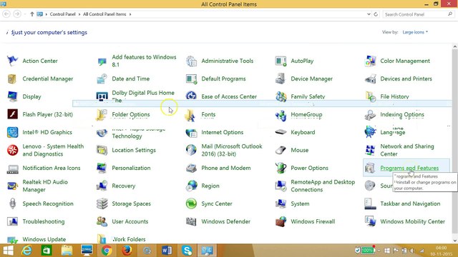This screenshot has height=257, width=458.
Task: Open the Administrative Tools icon
Action: 191,61
